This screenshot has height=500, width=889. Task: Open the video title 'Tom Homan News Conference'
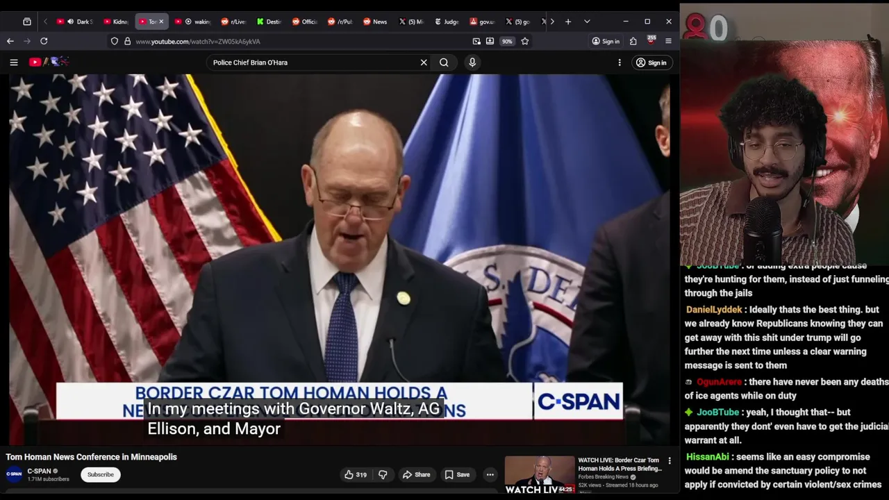point(92,457)
